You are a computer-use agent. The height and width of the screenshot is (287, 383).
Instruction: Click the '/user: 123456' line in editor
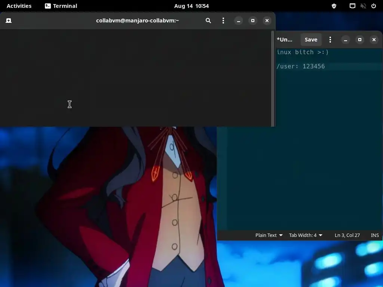tap(301, 67)
